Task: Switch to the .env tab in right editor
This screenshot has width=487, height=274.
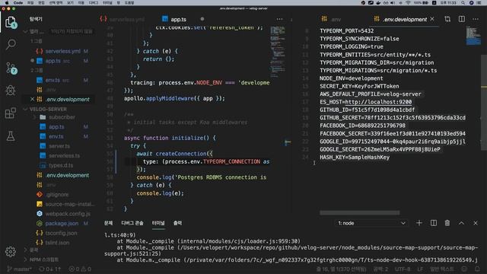Action: tap(336, 19)
